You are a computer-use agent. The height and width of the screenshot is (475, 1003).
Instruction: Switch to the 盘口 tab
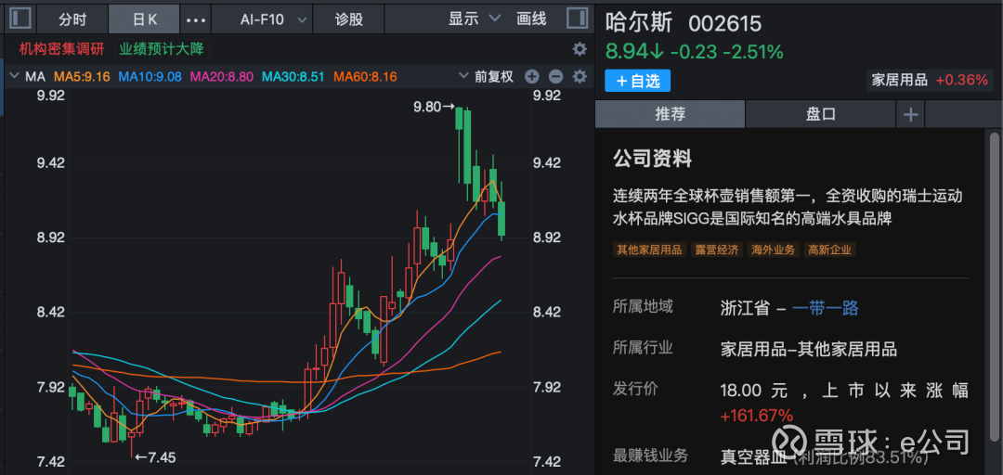[x=820, y=114]
